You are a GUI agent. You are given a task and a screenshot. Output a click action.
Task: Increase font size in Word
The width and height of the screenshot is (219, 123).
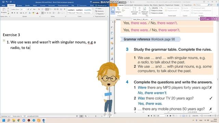28,9
